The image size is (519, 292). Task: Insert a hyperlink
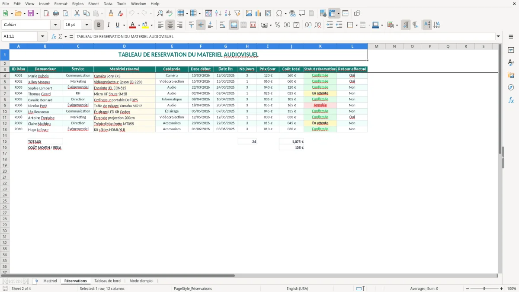coord(292,13)
